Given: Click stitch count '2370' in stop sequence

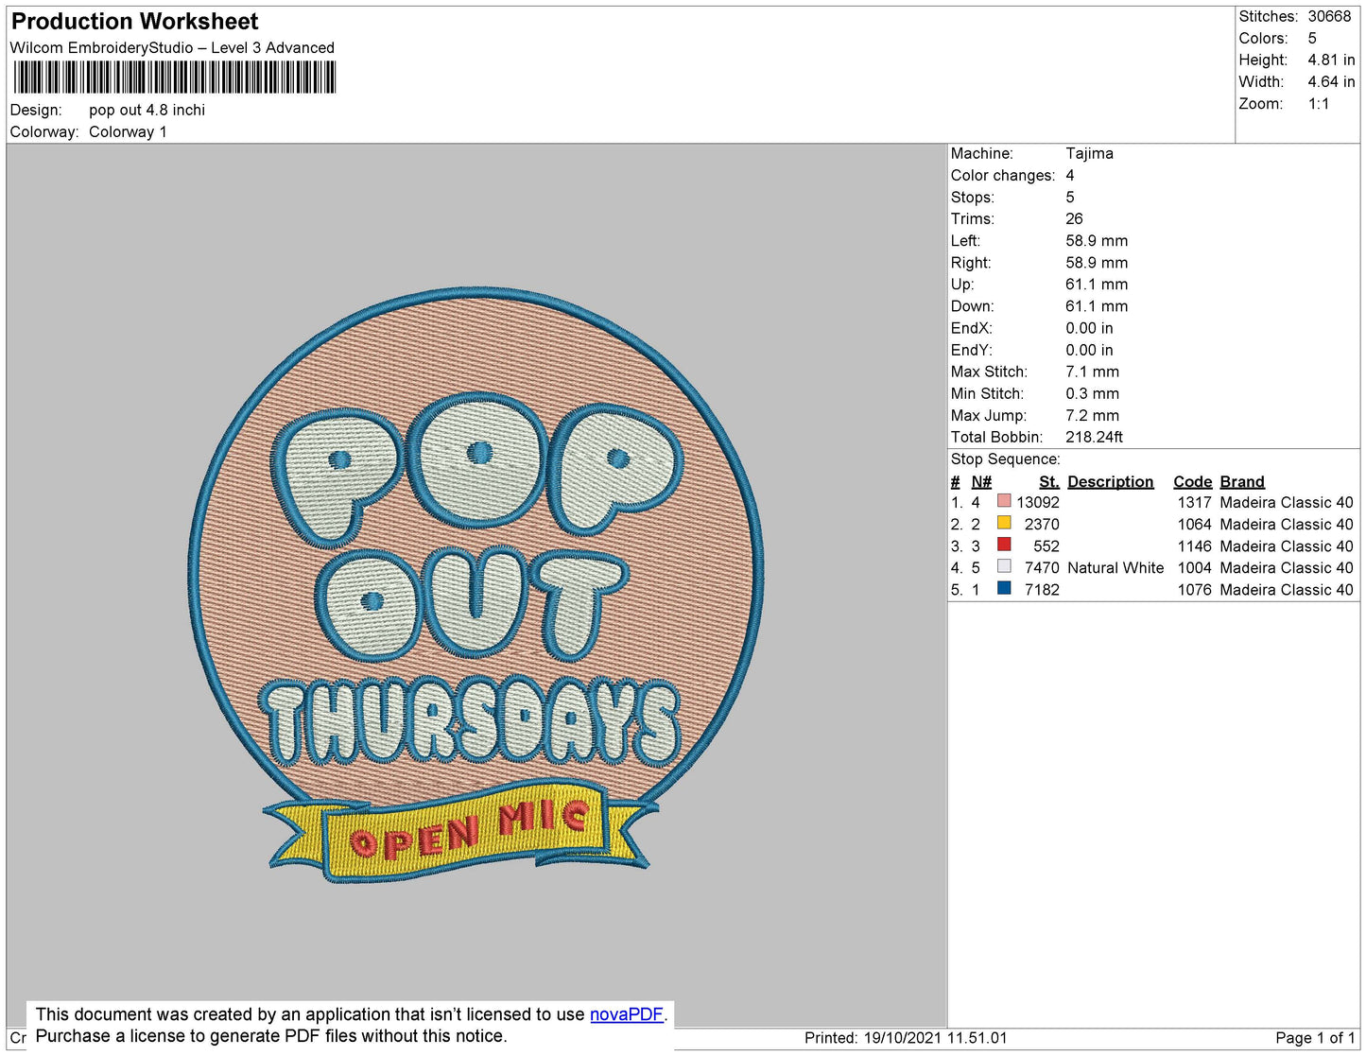Looking at the screenshot, I should pyautogui.click(x=1042, y=524).
